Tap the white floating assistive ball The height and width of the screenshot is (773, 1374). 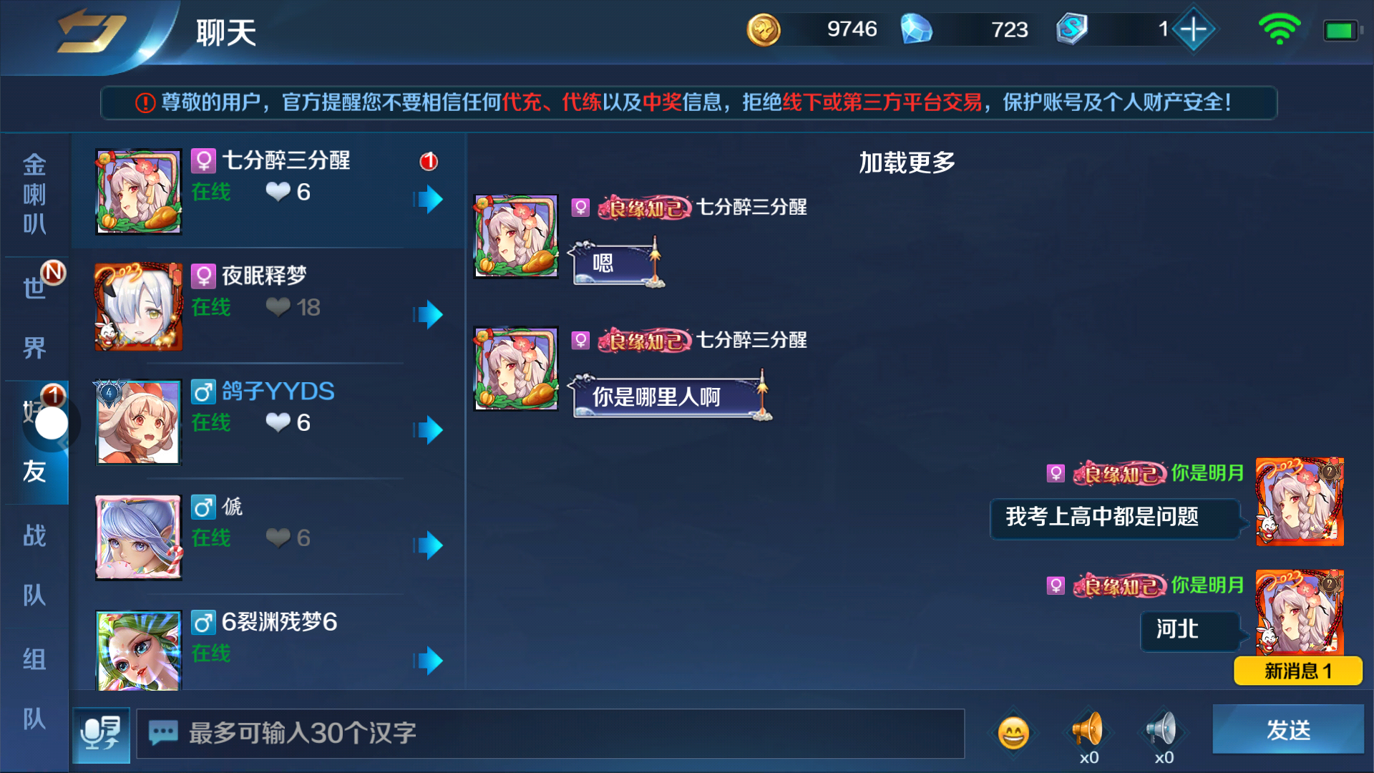52,423
